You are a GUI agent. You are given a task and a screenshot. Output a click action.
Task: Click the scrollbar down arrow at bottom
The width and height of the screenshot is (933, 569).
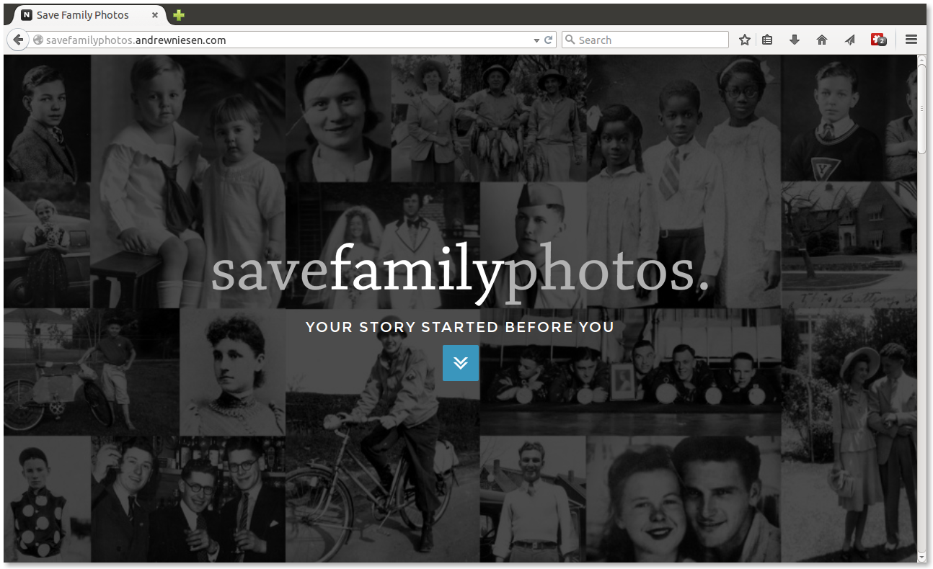click(922, 557)
